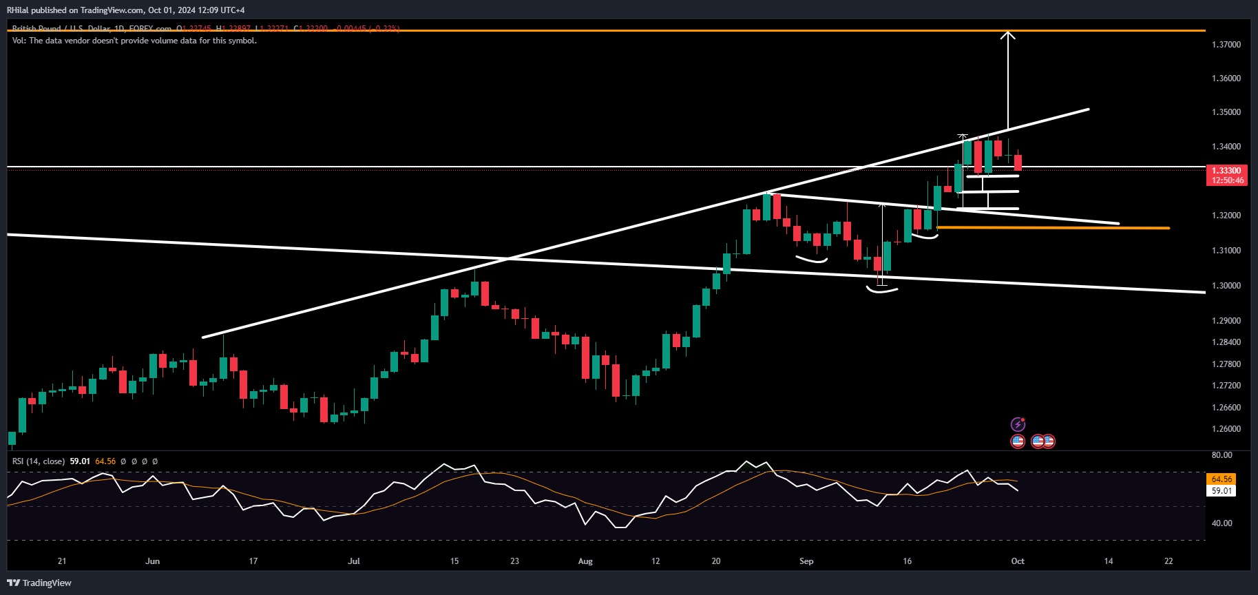Click the 40.00 RSI scale label
1258x595 pixels.
click(x=1222, y=523)
